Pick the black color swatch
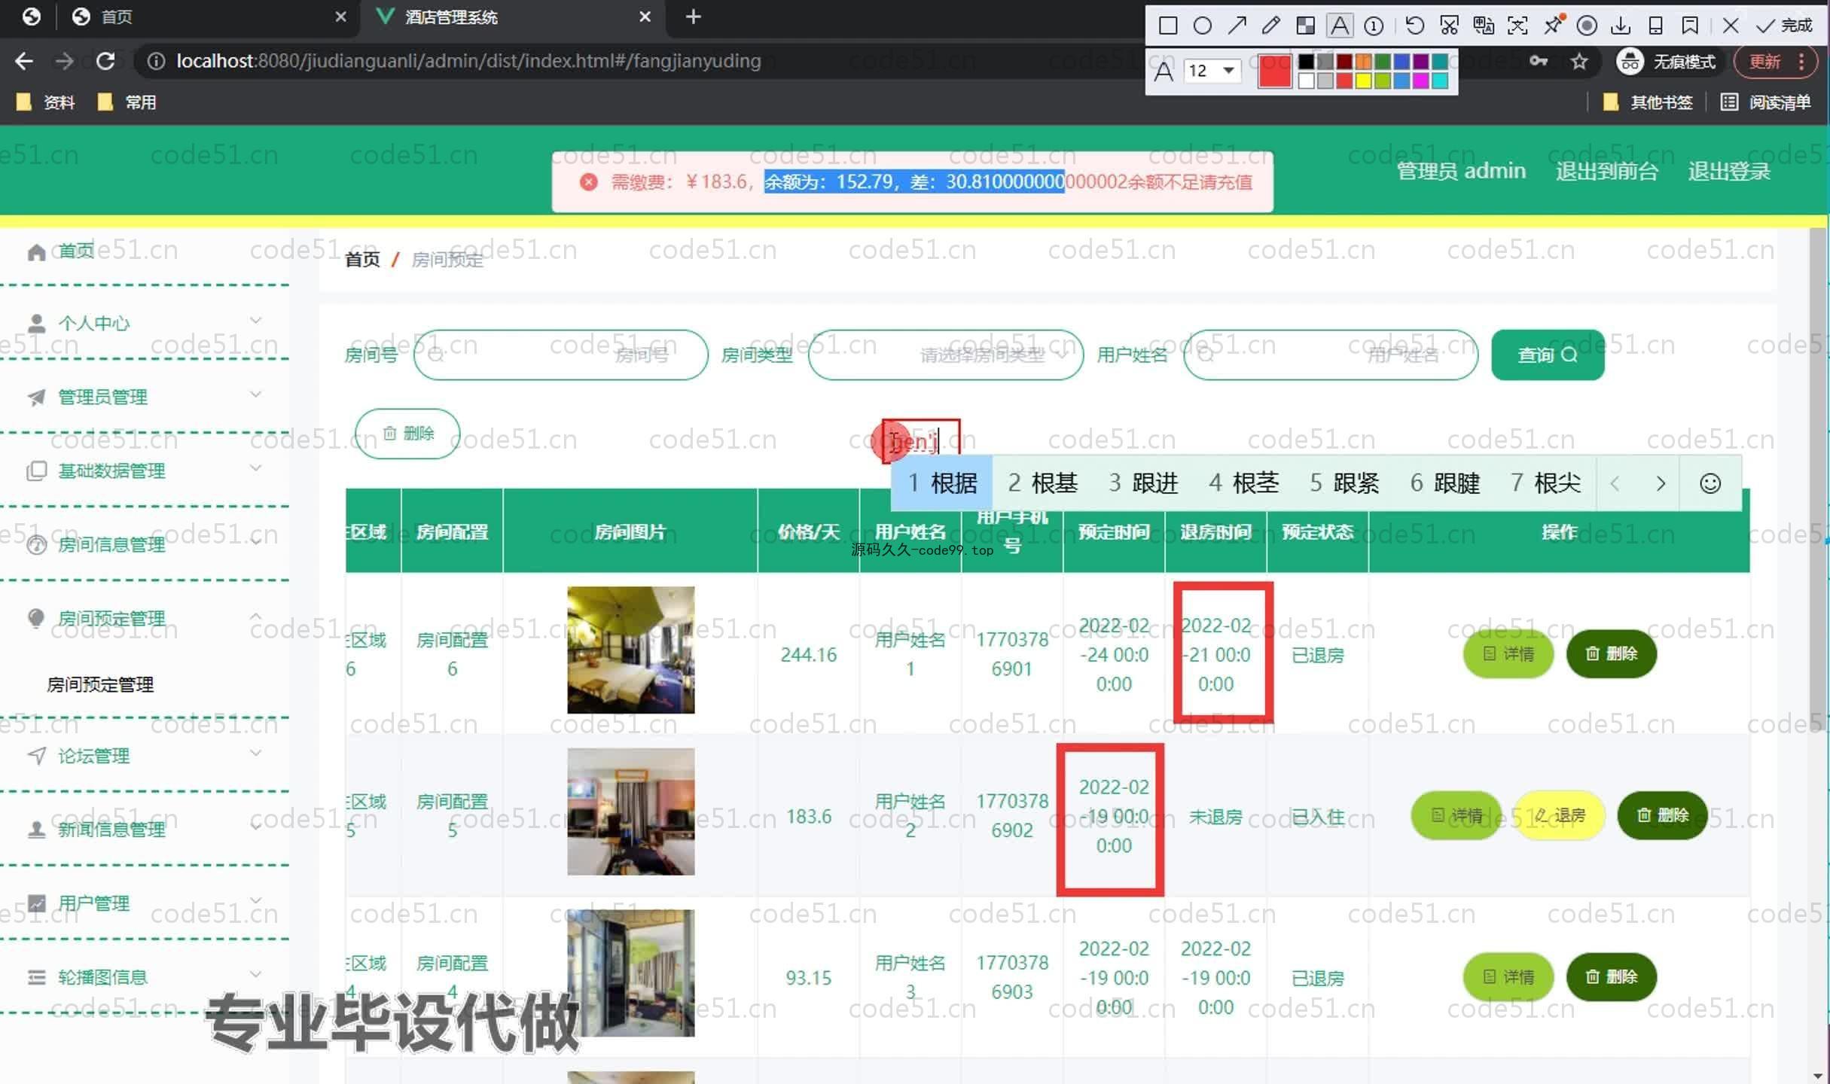The width and height of the screenshot is (1830, 1084). 1307,62
